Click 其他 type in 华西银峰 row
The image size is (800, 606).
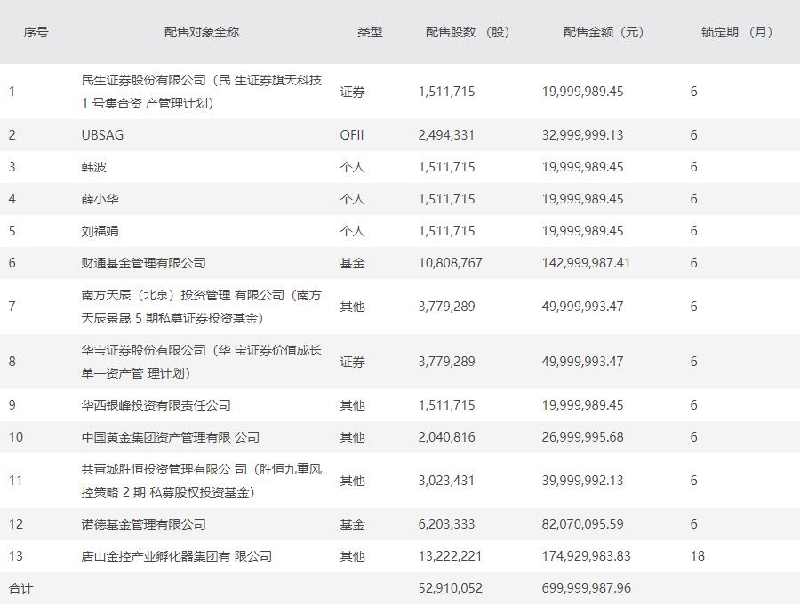pos(352,405)
